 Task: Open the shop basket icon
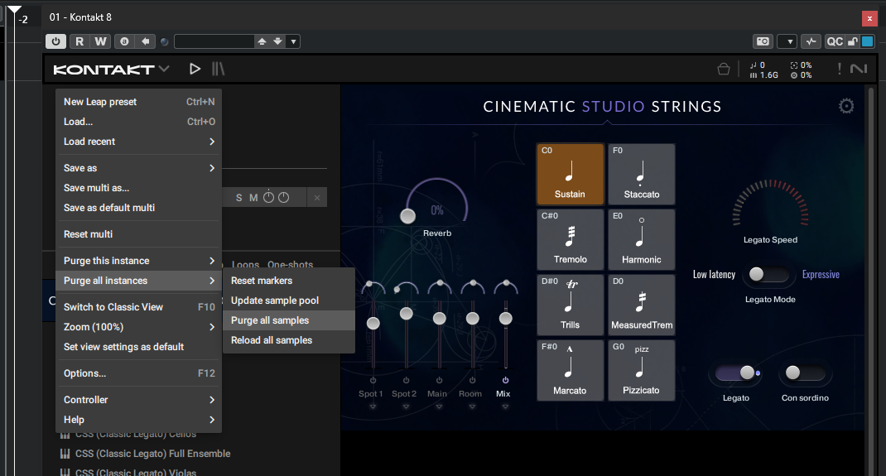click(x=723, y=70)
